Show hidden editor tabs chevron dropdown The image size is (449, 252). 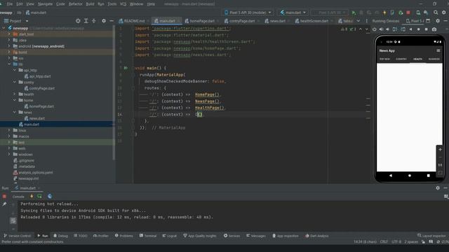(358, 21)
